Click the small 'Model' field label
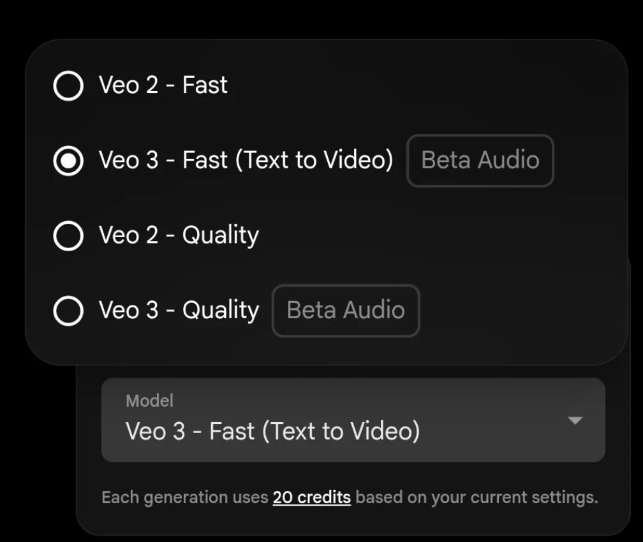The width and height of the screenshot is (643, 542). (x=149, y=400)
